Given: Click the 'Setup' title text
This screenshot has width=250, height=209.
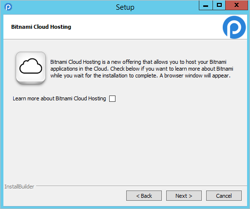Looking at the screenshot, I should [x=125, y=7].
